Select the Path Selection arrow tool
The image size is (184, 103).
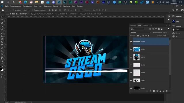[2, 51]
